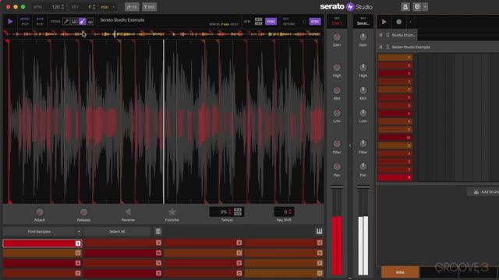
Task: Click the sample BPM half/double buttons
Action: [x=258, y=21]
